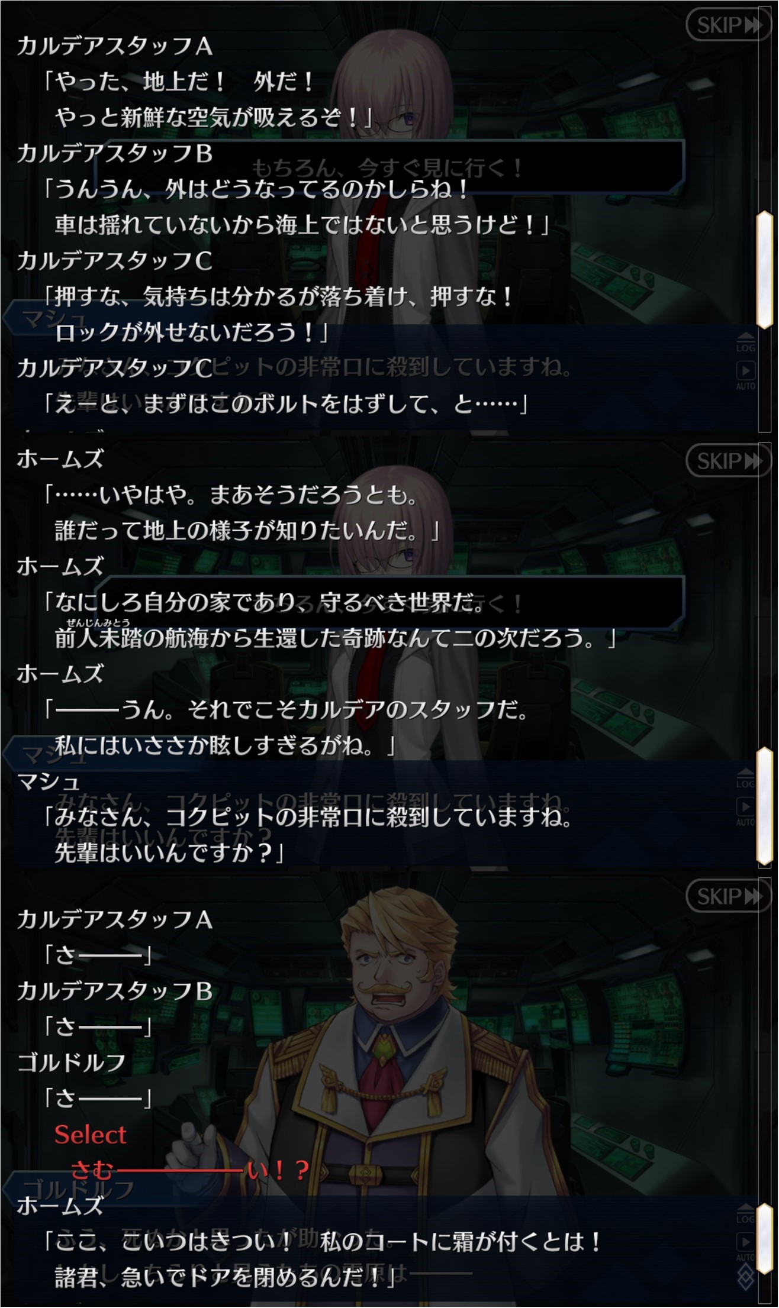The height and width of the screenshot is (1308, 779).
Task: Click ホームズ's それでこそカルデアのスタッフだ log line
Action: [x=287, y=709]
